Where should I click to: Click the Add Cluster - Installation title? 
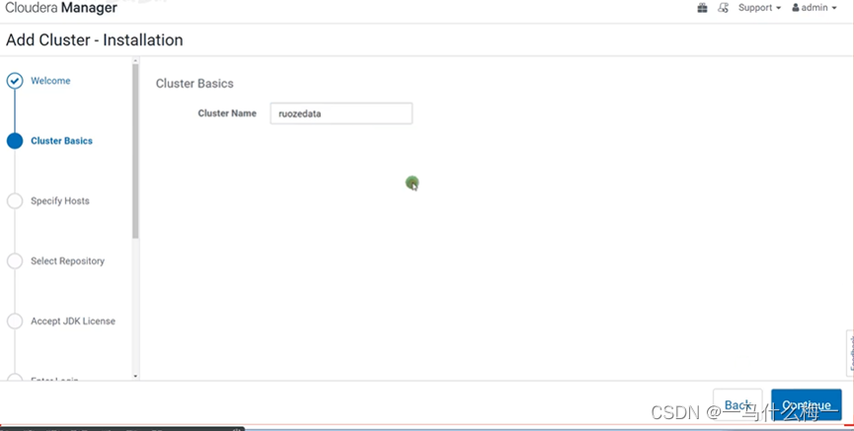click(x=95, y=39)
